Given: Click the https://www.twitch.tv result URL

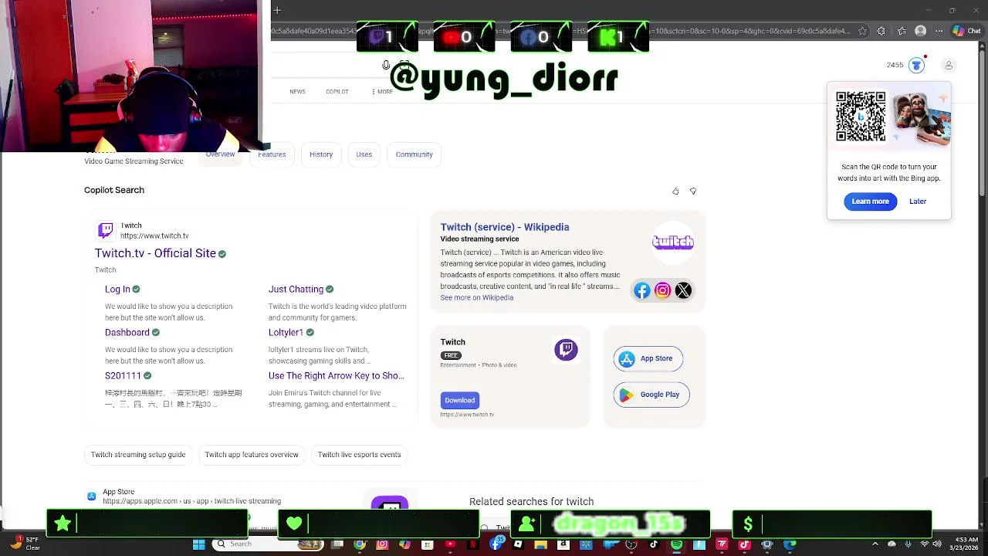Looking at the screenshot, I should [x=154, y=236].
